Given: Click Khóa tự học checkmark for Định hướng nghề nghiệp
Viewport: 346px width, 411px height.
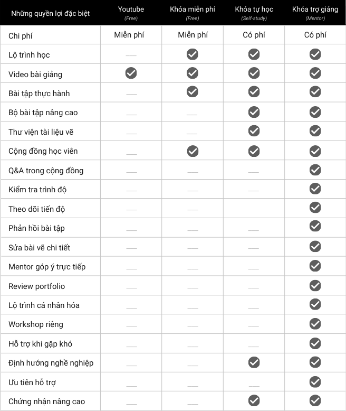Looking at the screenshot, I should pos(254,362).
